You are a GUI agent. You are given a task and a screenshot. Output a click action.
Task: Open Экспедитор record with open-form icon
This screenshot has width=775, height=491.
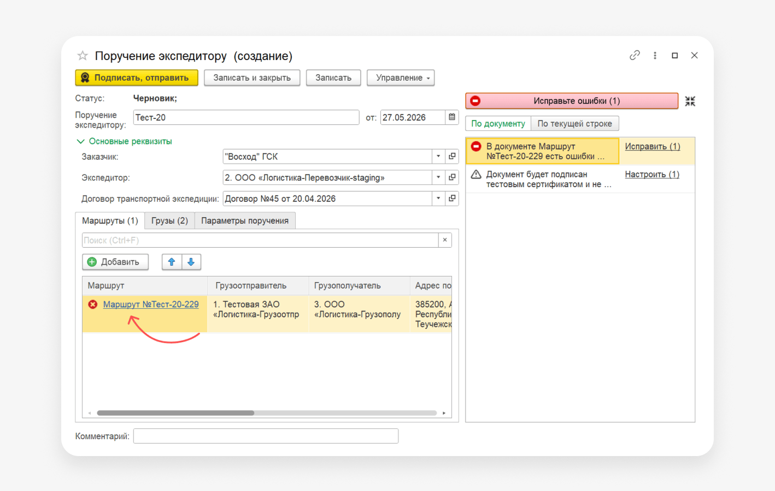[x=452, y=177]
